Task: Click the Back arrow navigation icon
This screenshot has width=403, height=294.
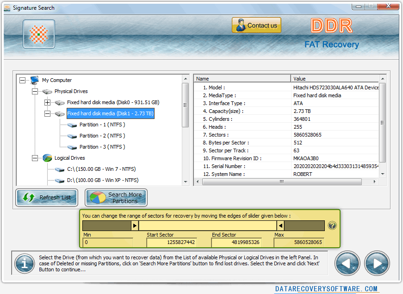Action: pos(347,263)
